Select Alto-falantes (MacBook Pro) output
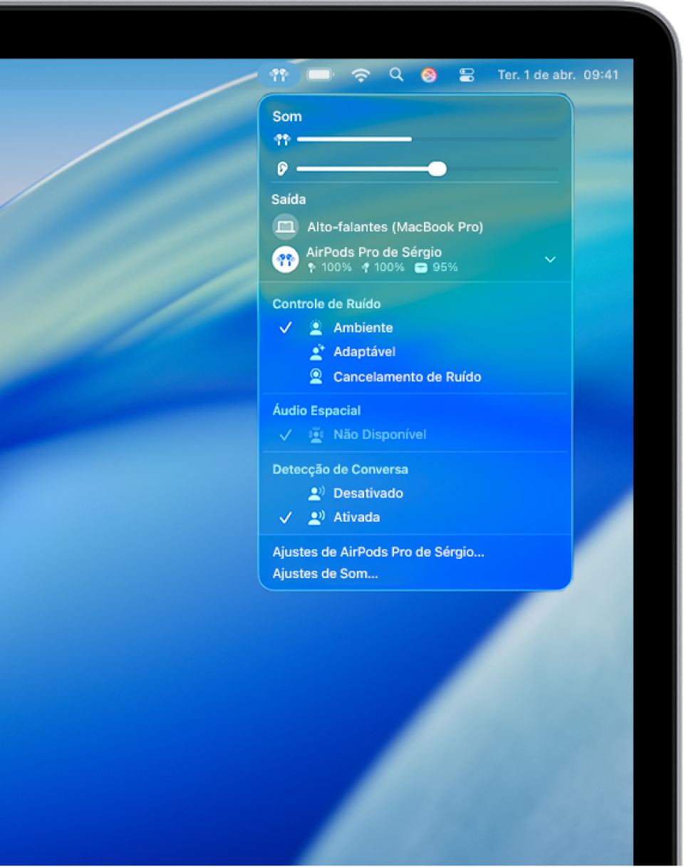 [415, 227]
